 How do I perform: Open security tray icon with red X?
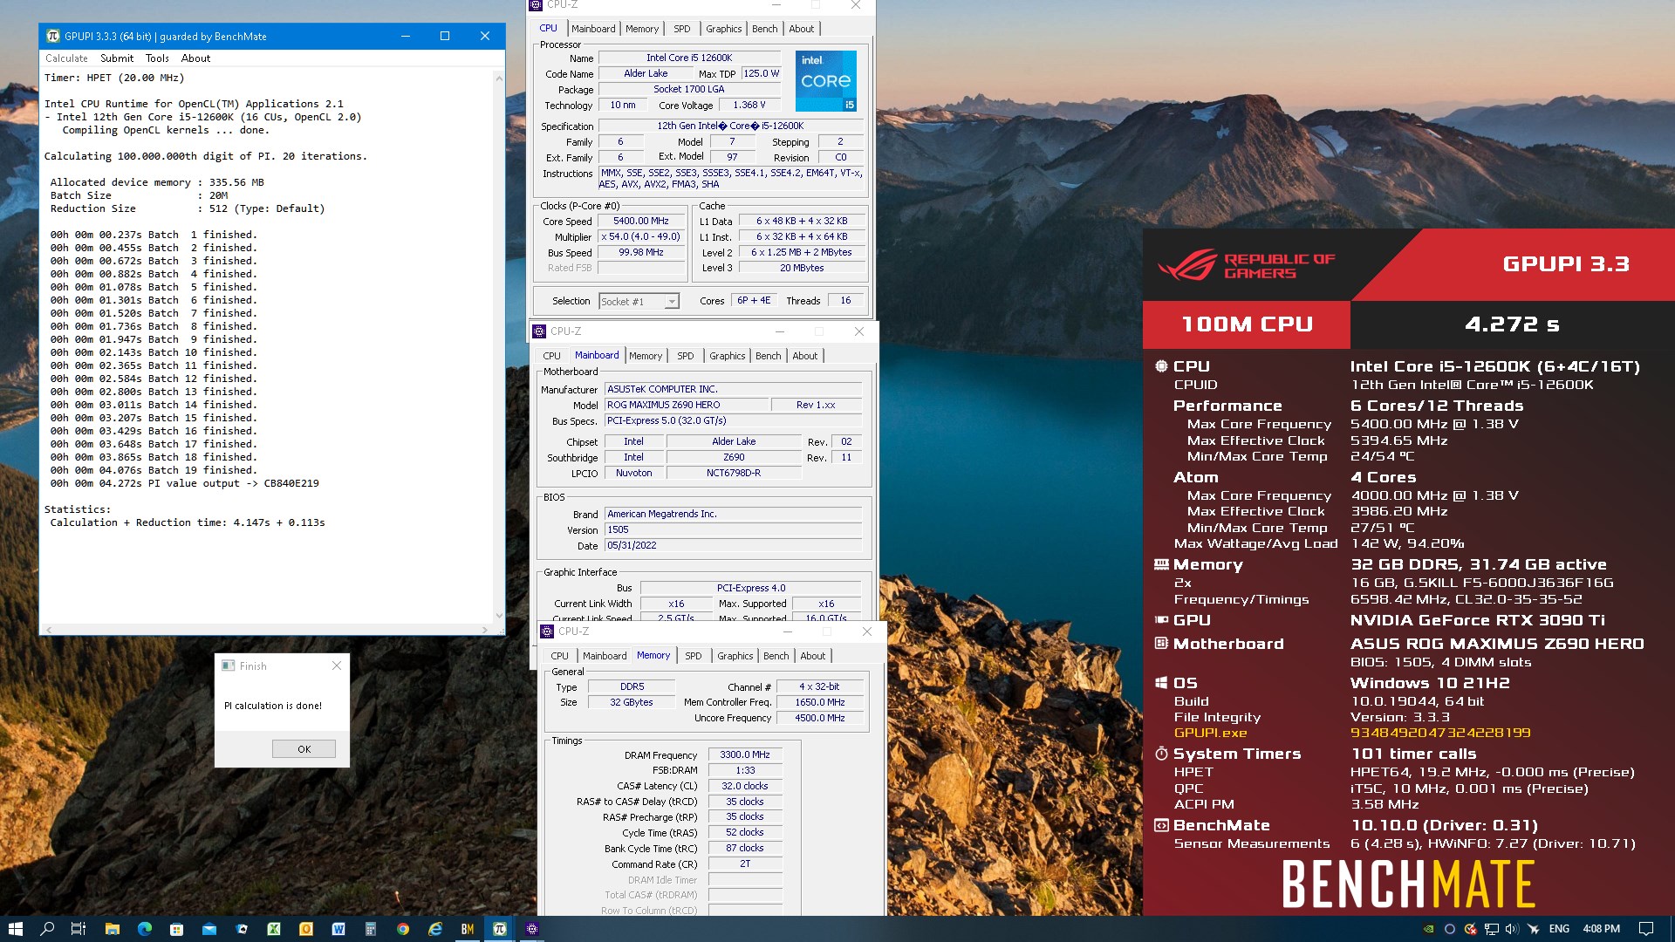pyautogui.click(x=1471, y=929)
